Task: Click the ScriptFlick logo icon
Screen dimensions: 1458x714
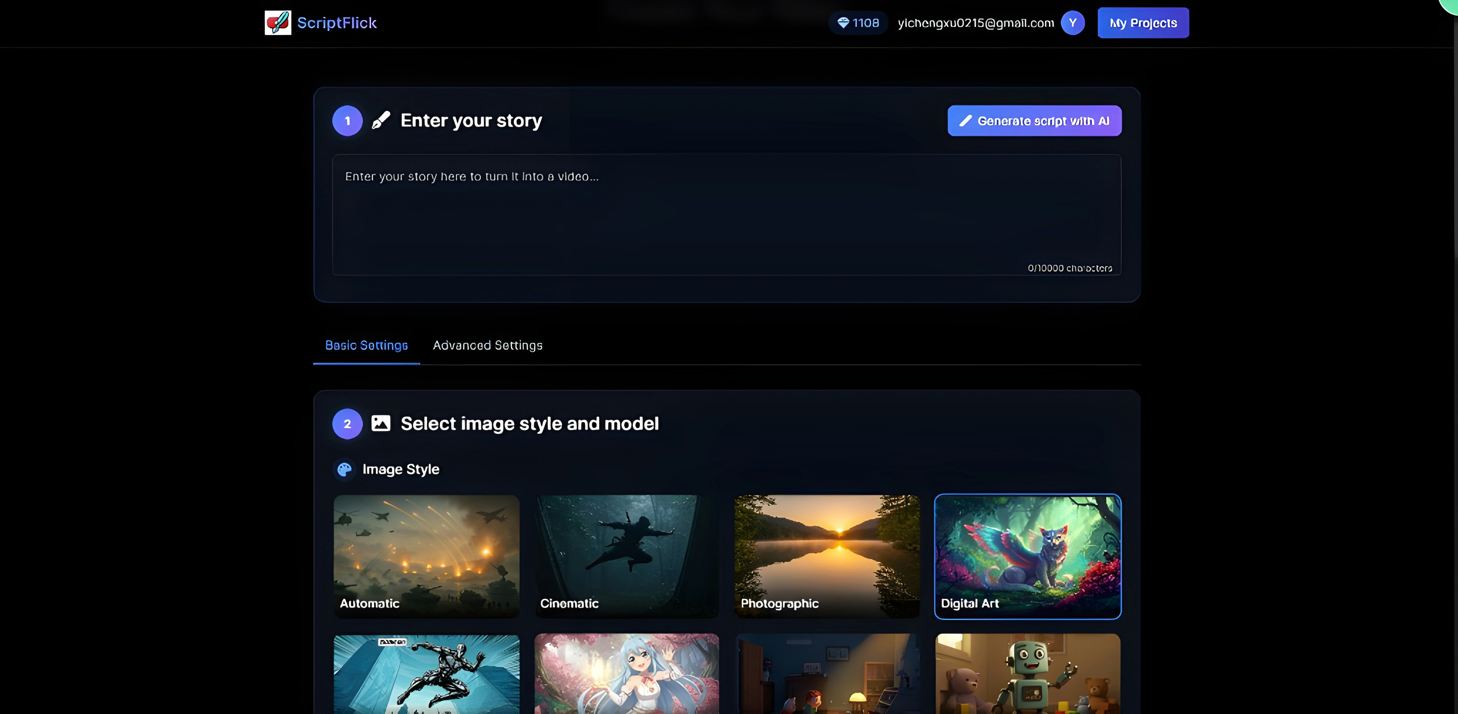Action: point(277,23)
